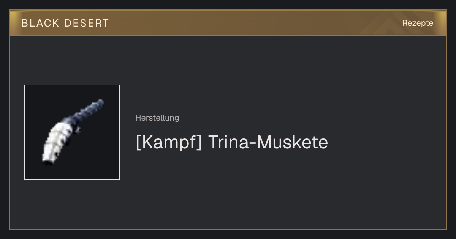
Task: Click the Herstellung category label
Action: tap(157, 118)
